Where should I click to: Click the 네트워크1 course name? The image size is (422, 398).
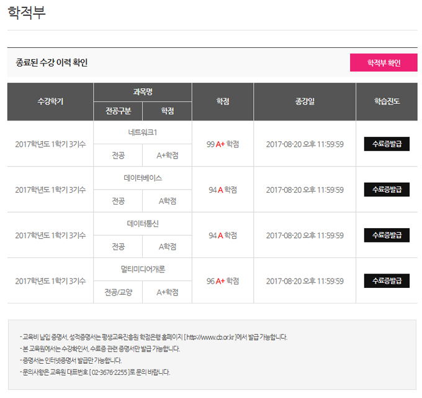[143, 132]
